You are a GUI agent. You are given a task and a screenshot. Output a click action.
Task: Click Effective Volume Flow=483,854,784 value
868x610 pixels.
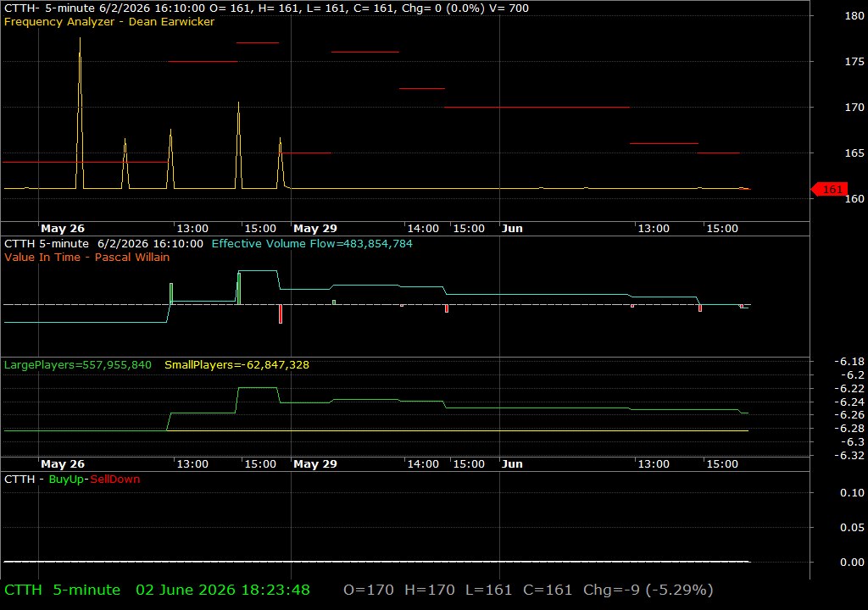[312, 243]
